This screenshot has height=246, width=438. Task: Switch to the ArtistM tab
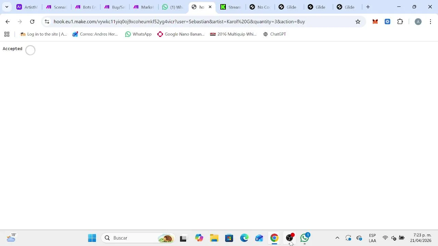coord(27,7)
